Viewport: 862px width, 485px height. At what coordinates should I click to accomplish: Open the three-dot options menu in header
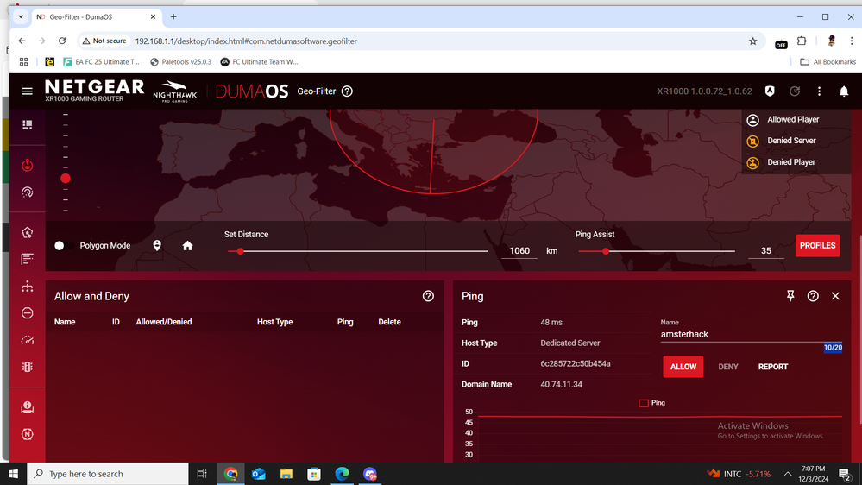(x=820, y=91)
